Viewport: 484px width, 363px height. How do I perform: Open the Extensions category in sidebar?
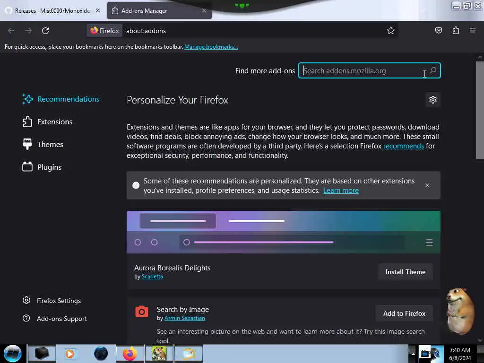coord(47,121)
